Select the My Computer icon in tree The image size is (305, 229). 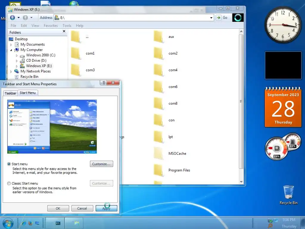coord(17,50)
